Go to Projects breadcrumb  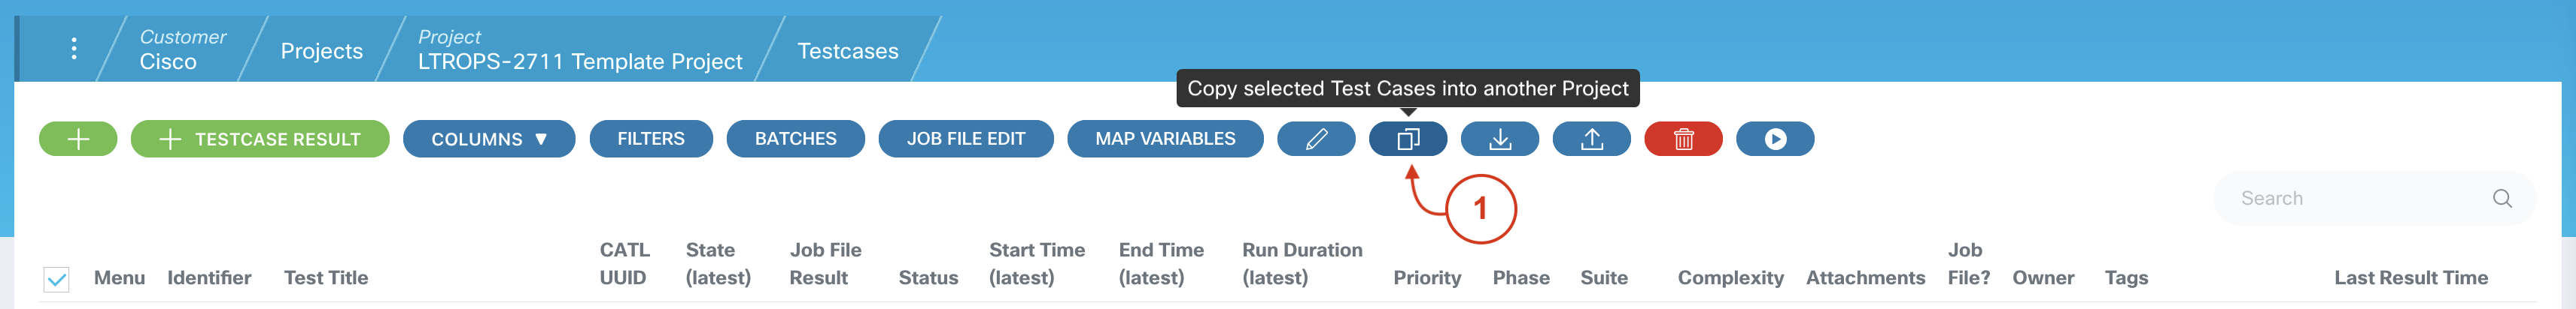(321, 51)
